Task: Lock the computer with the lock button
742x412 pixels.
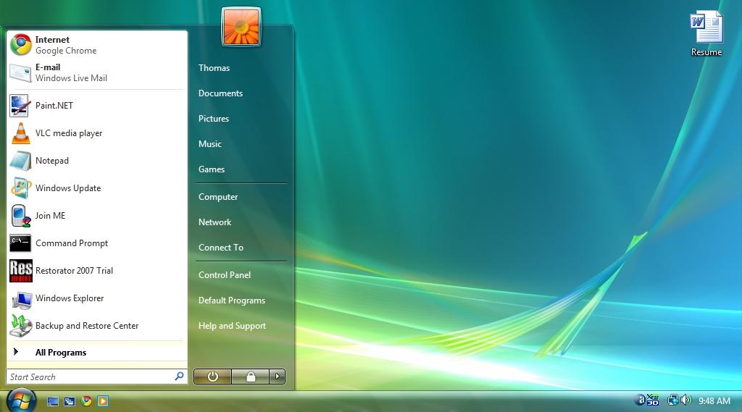Action: pos(250,377)
